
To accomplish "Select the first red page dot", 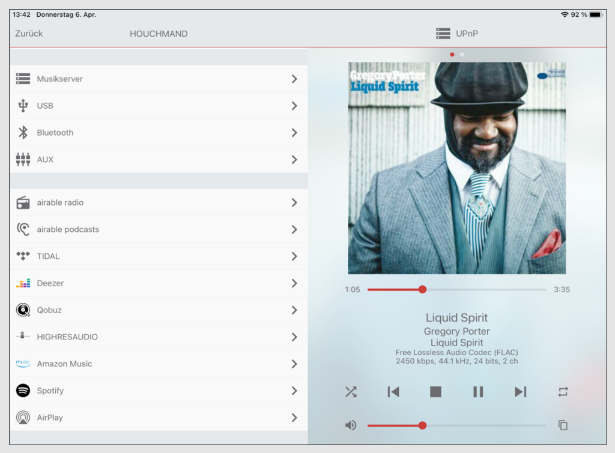I will [x=452, y=55].
